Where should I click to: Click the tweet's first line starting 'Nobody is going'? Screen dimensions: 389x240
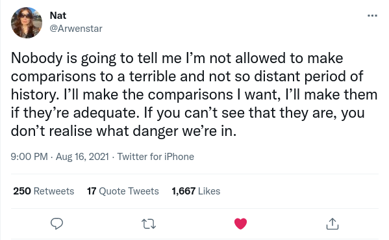coord(177,59)
